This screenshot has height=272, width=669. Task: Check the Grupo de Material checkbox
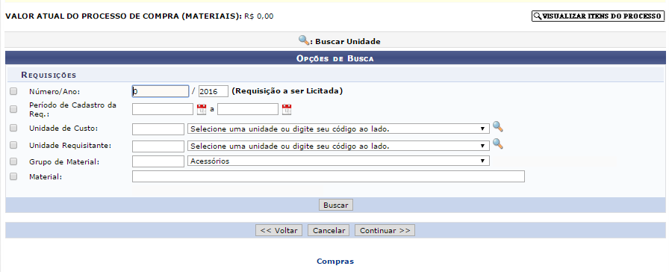[13, 162]
